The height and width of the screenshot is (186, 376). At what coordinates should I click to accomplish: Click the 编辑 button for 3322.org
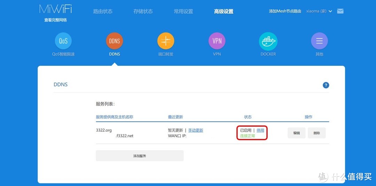point(297,133)
